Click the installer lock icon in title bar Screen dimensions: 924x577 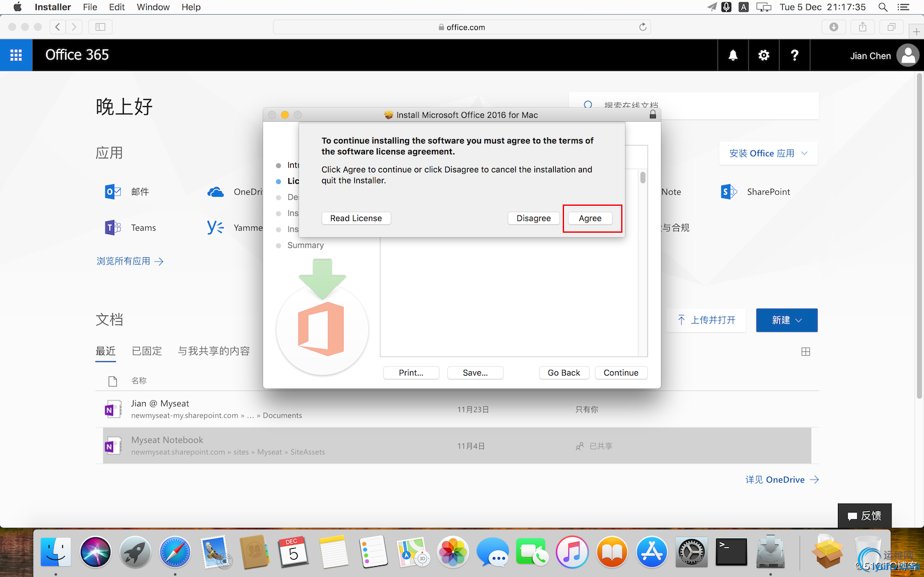pyautogui.click(x=653, y=115)
